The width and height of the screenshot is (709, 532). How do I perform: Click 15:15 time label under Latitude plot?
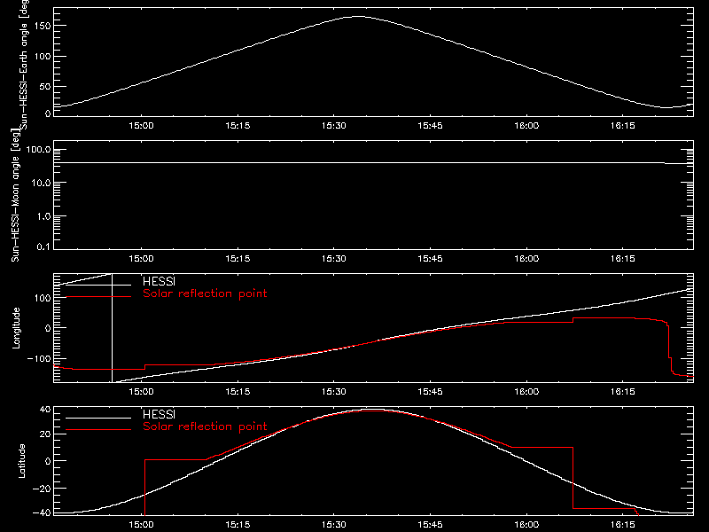coord(238,525)
